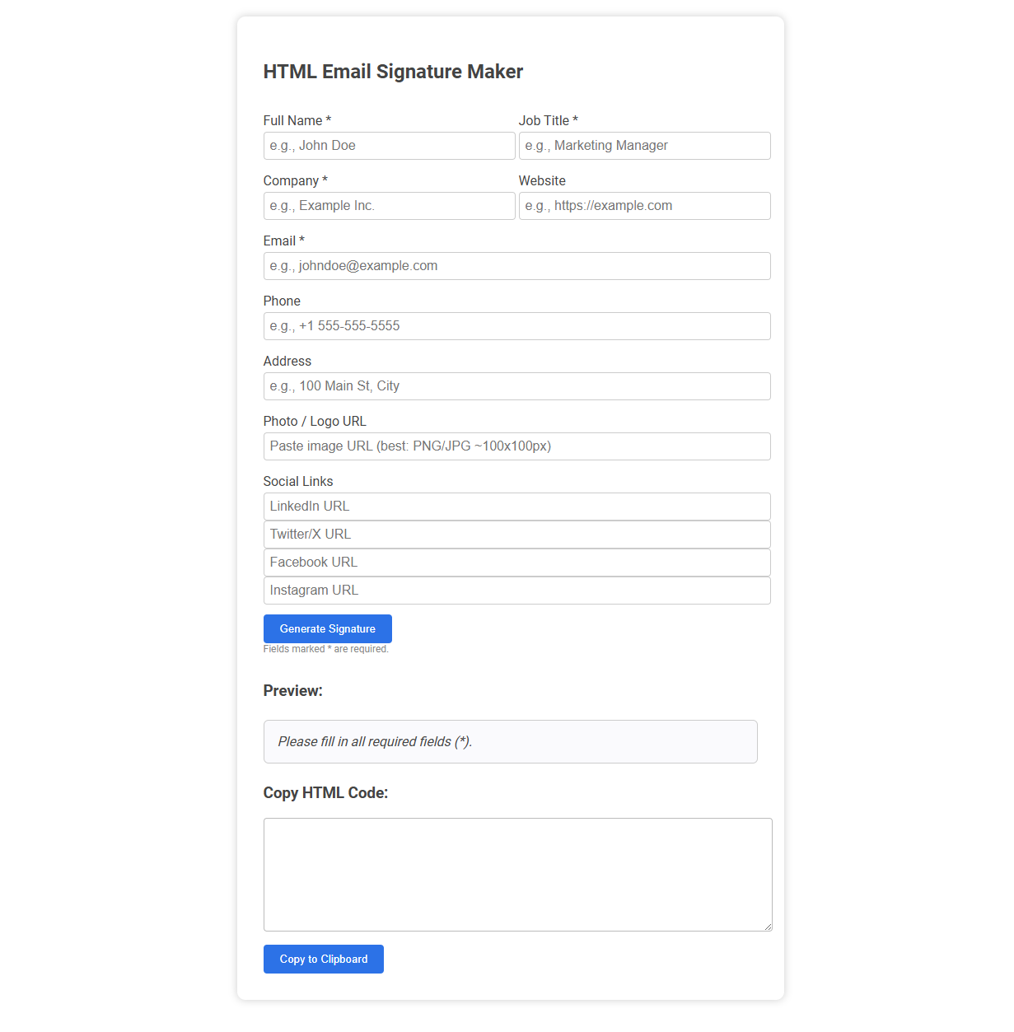Click the Address input field
The height and width of the screenshot is (1032, 1014).
click(x=516, y=386)
